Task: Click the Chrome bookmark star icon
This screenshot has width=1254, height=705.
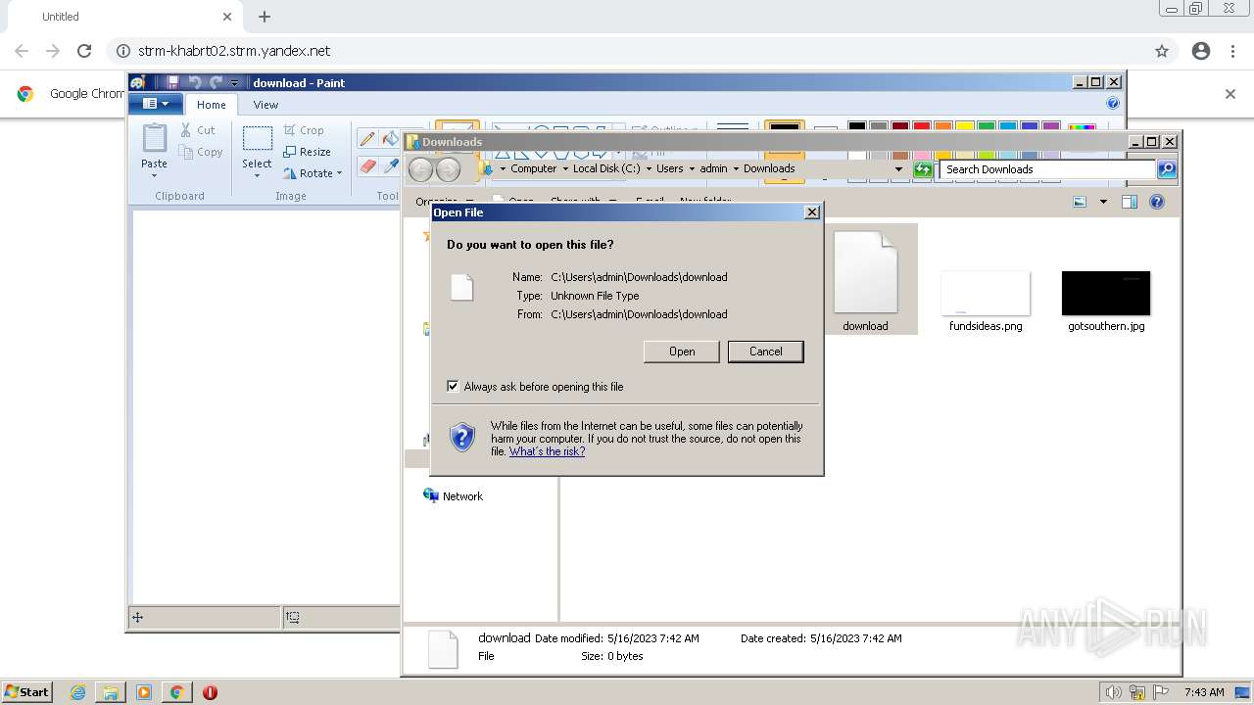Action: point(1162,51)
